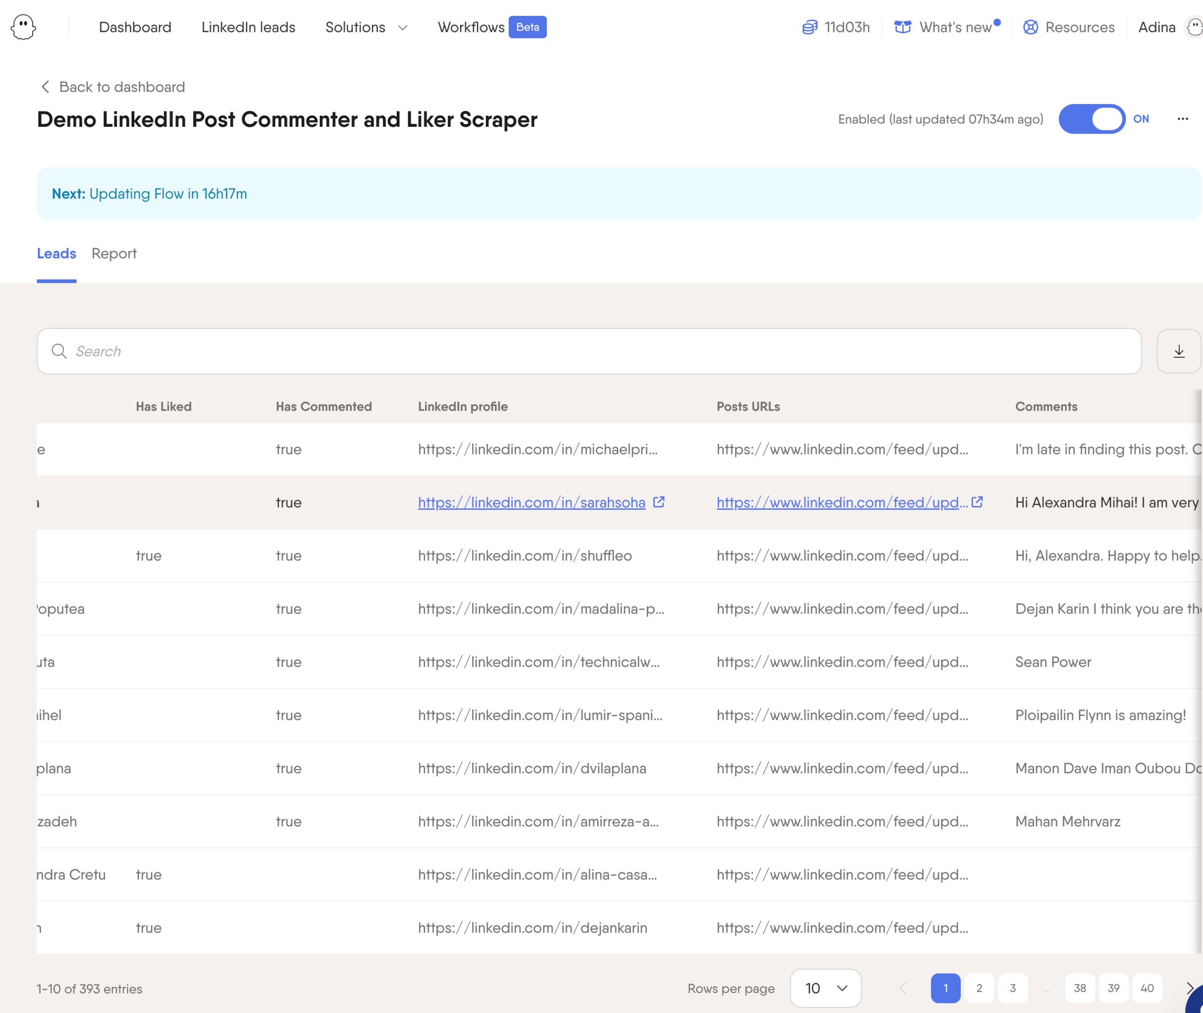Screen dimensions: 1203x1013
Task: Click the leads Search input field
Action: click(x=589, y=351)
